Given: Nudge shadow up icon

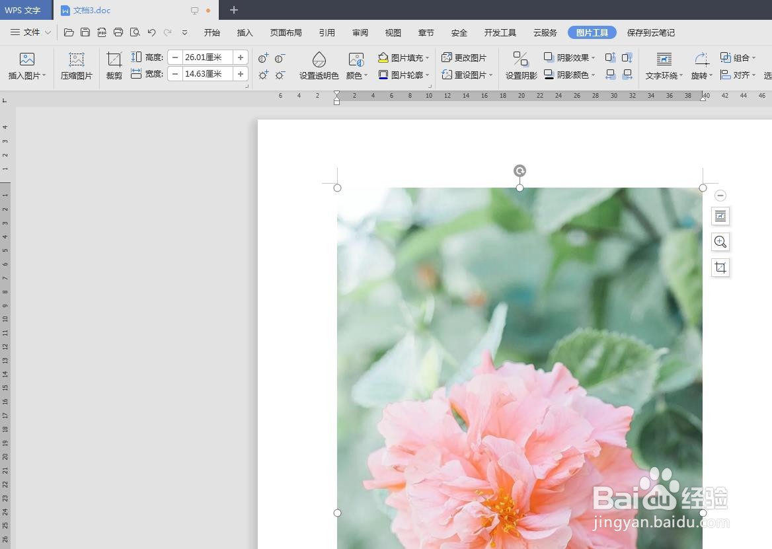Looking at the screenshot, I should click(611, 57).
